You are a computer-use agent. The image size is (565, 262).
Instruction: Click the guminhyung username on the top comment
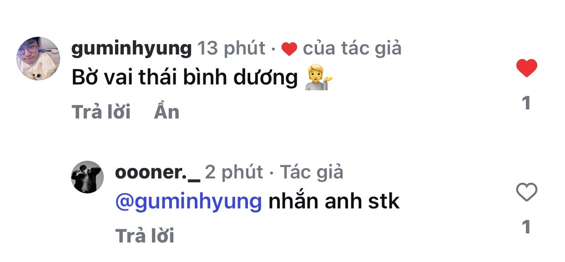(131, 48)
